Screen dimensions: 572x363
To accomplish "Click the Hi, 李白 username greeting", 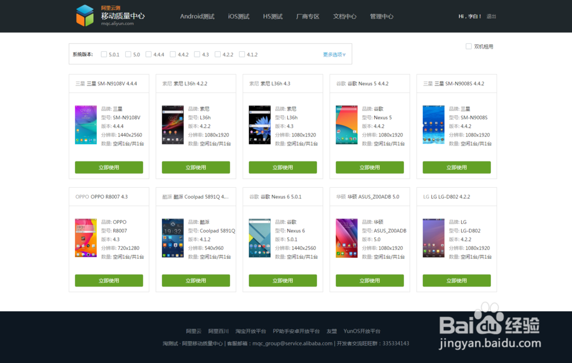I will 470,17.
